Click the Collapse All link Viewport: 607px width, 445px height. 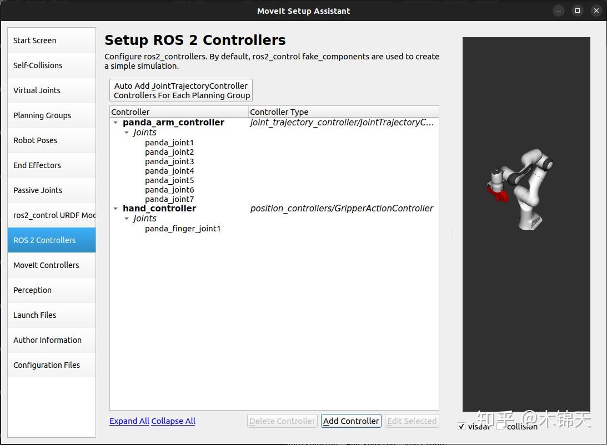[173, 421]
